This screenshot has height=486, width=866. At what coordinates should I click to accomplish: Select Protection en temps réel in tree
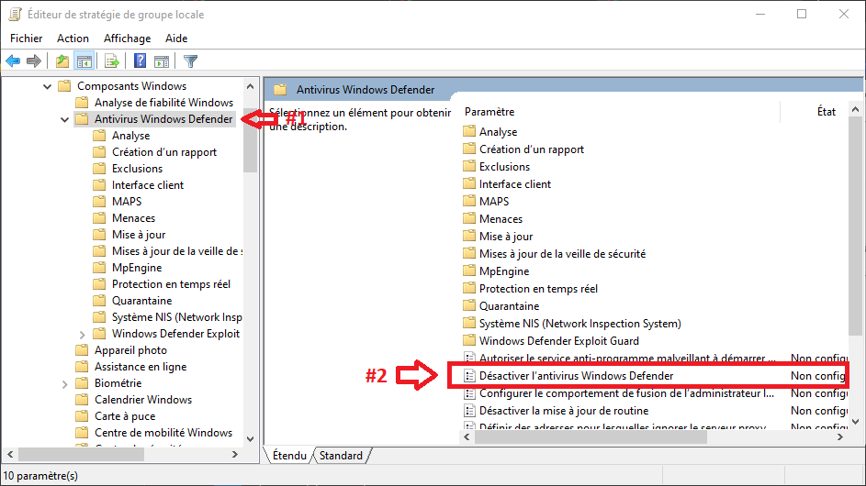tap(171, 284)
